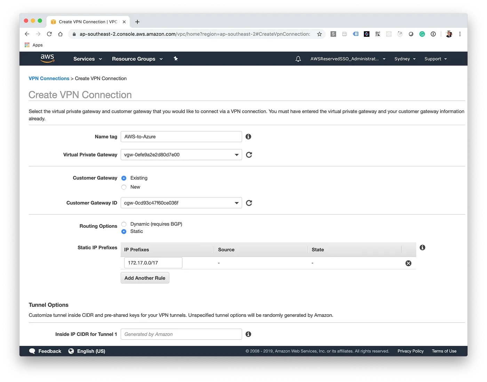Open the notifications bell icon
The width and height of the screenshot is (487, 382).
[x=298, y=59]
